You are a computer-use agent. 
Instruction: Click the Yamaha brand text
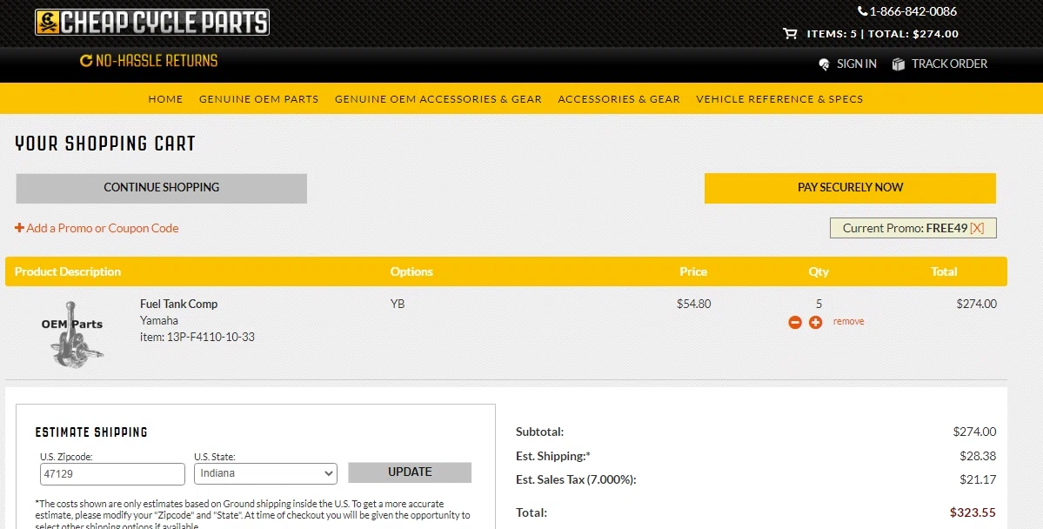click(x=158, y=320)
